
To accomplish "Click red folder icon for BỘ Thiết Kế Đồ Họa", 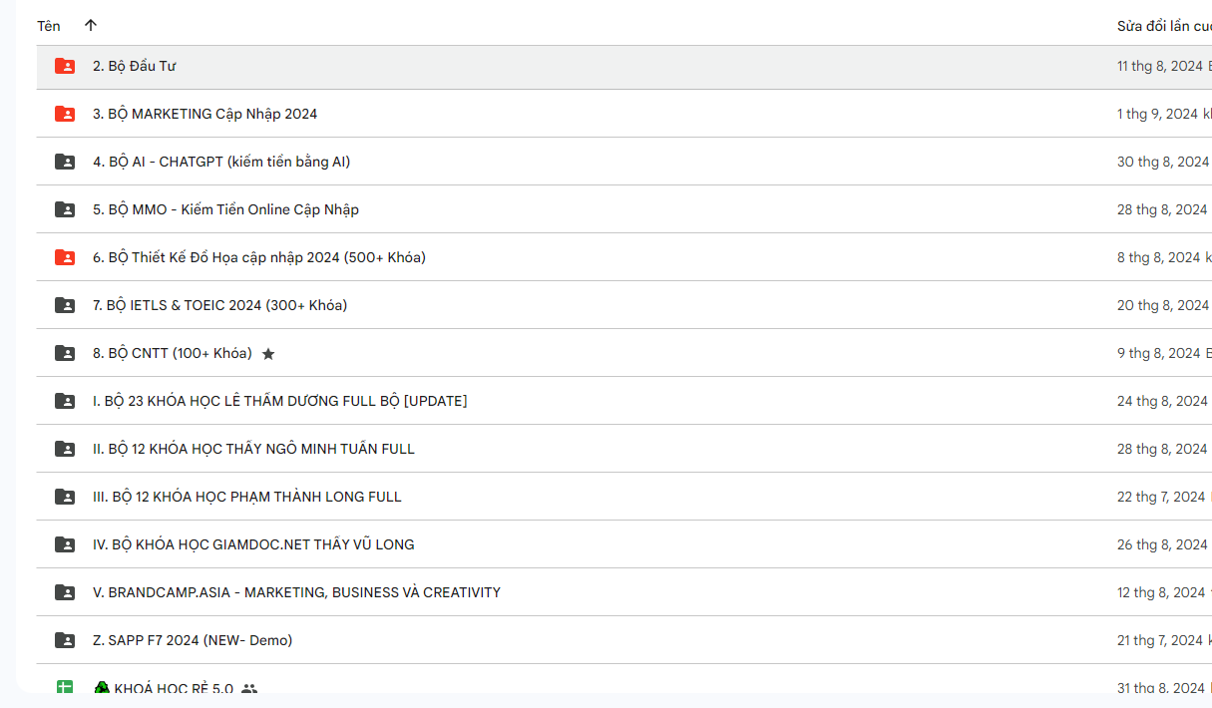I will pos(65,257).
